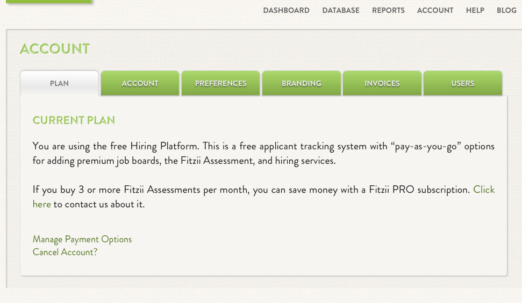Click the 'here' link to contact us
This screenshot has width=522, height=303.
pos(41,204)
